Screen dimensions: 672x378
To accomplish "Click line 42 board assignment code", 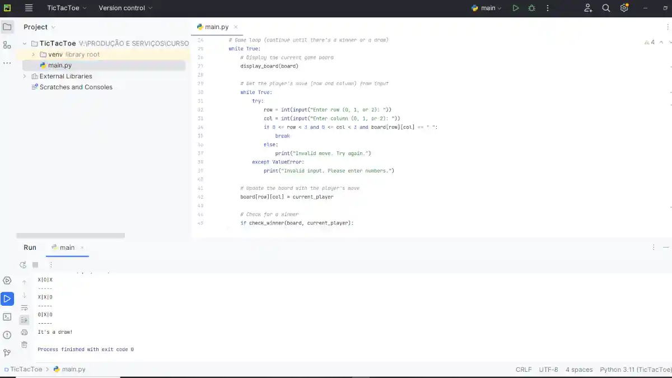I will pyautogui.click(x=287, y=197).
